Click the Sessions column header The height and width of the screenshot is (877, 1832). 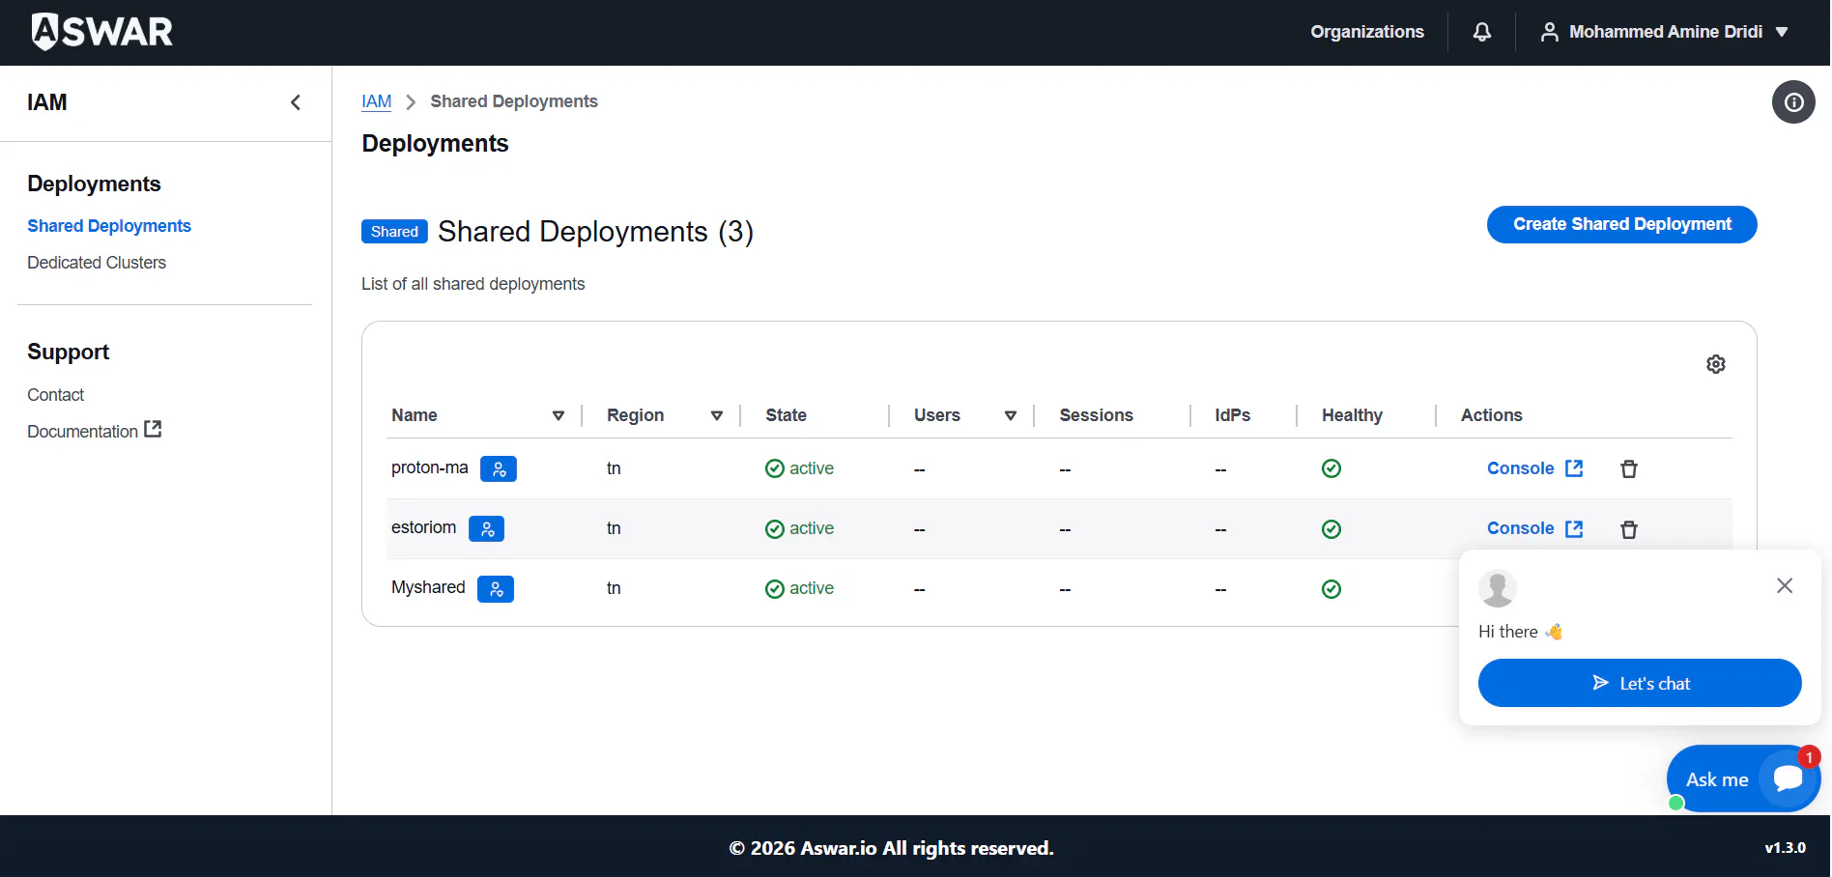pyautogui.click(x=1097, y=415)
